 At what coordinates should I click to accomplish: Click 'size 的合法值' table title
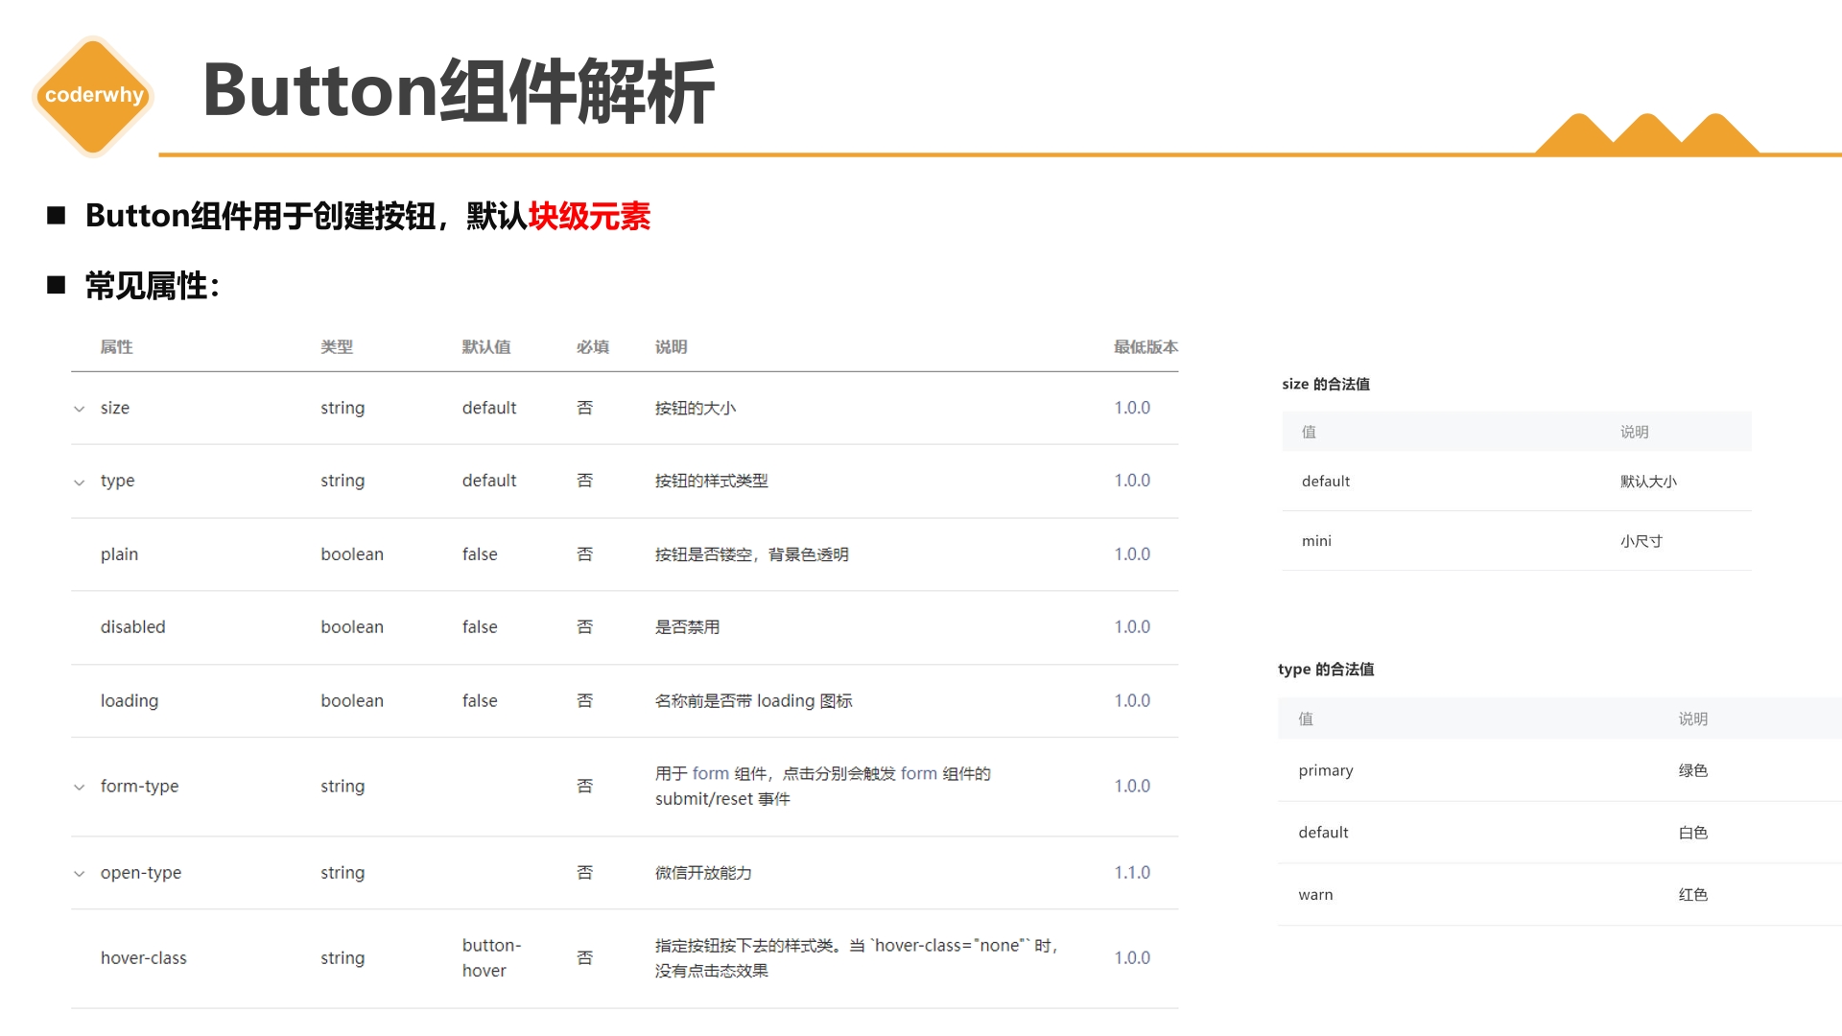pos(1326,384)
